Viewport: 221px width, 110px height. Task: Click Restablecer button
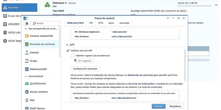(x=175, y=106)
